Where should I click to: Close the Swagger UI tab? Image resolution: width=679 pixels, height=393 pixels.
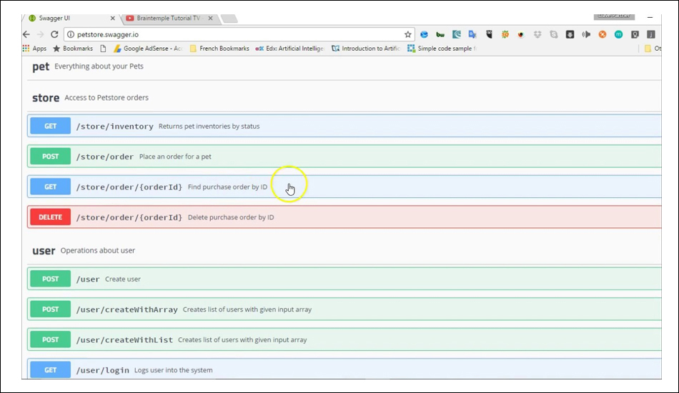(113, 18)
